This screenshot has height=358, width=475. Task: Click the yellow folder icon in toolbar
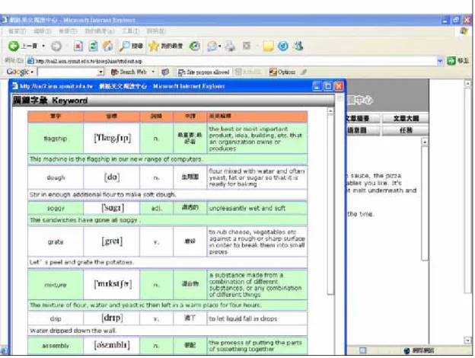[x=268, y=46]
